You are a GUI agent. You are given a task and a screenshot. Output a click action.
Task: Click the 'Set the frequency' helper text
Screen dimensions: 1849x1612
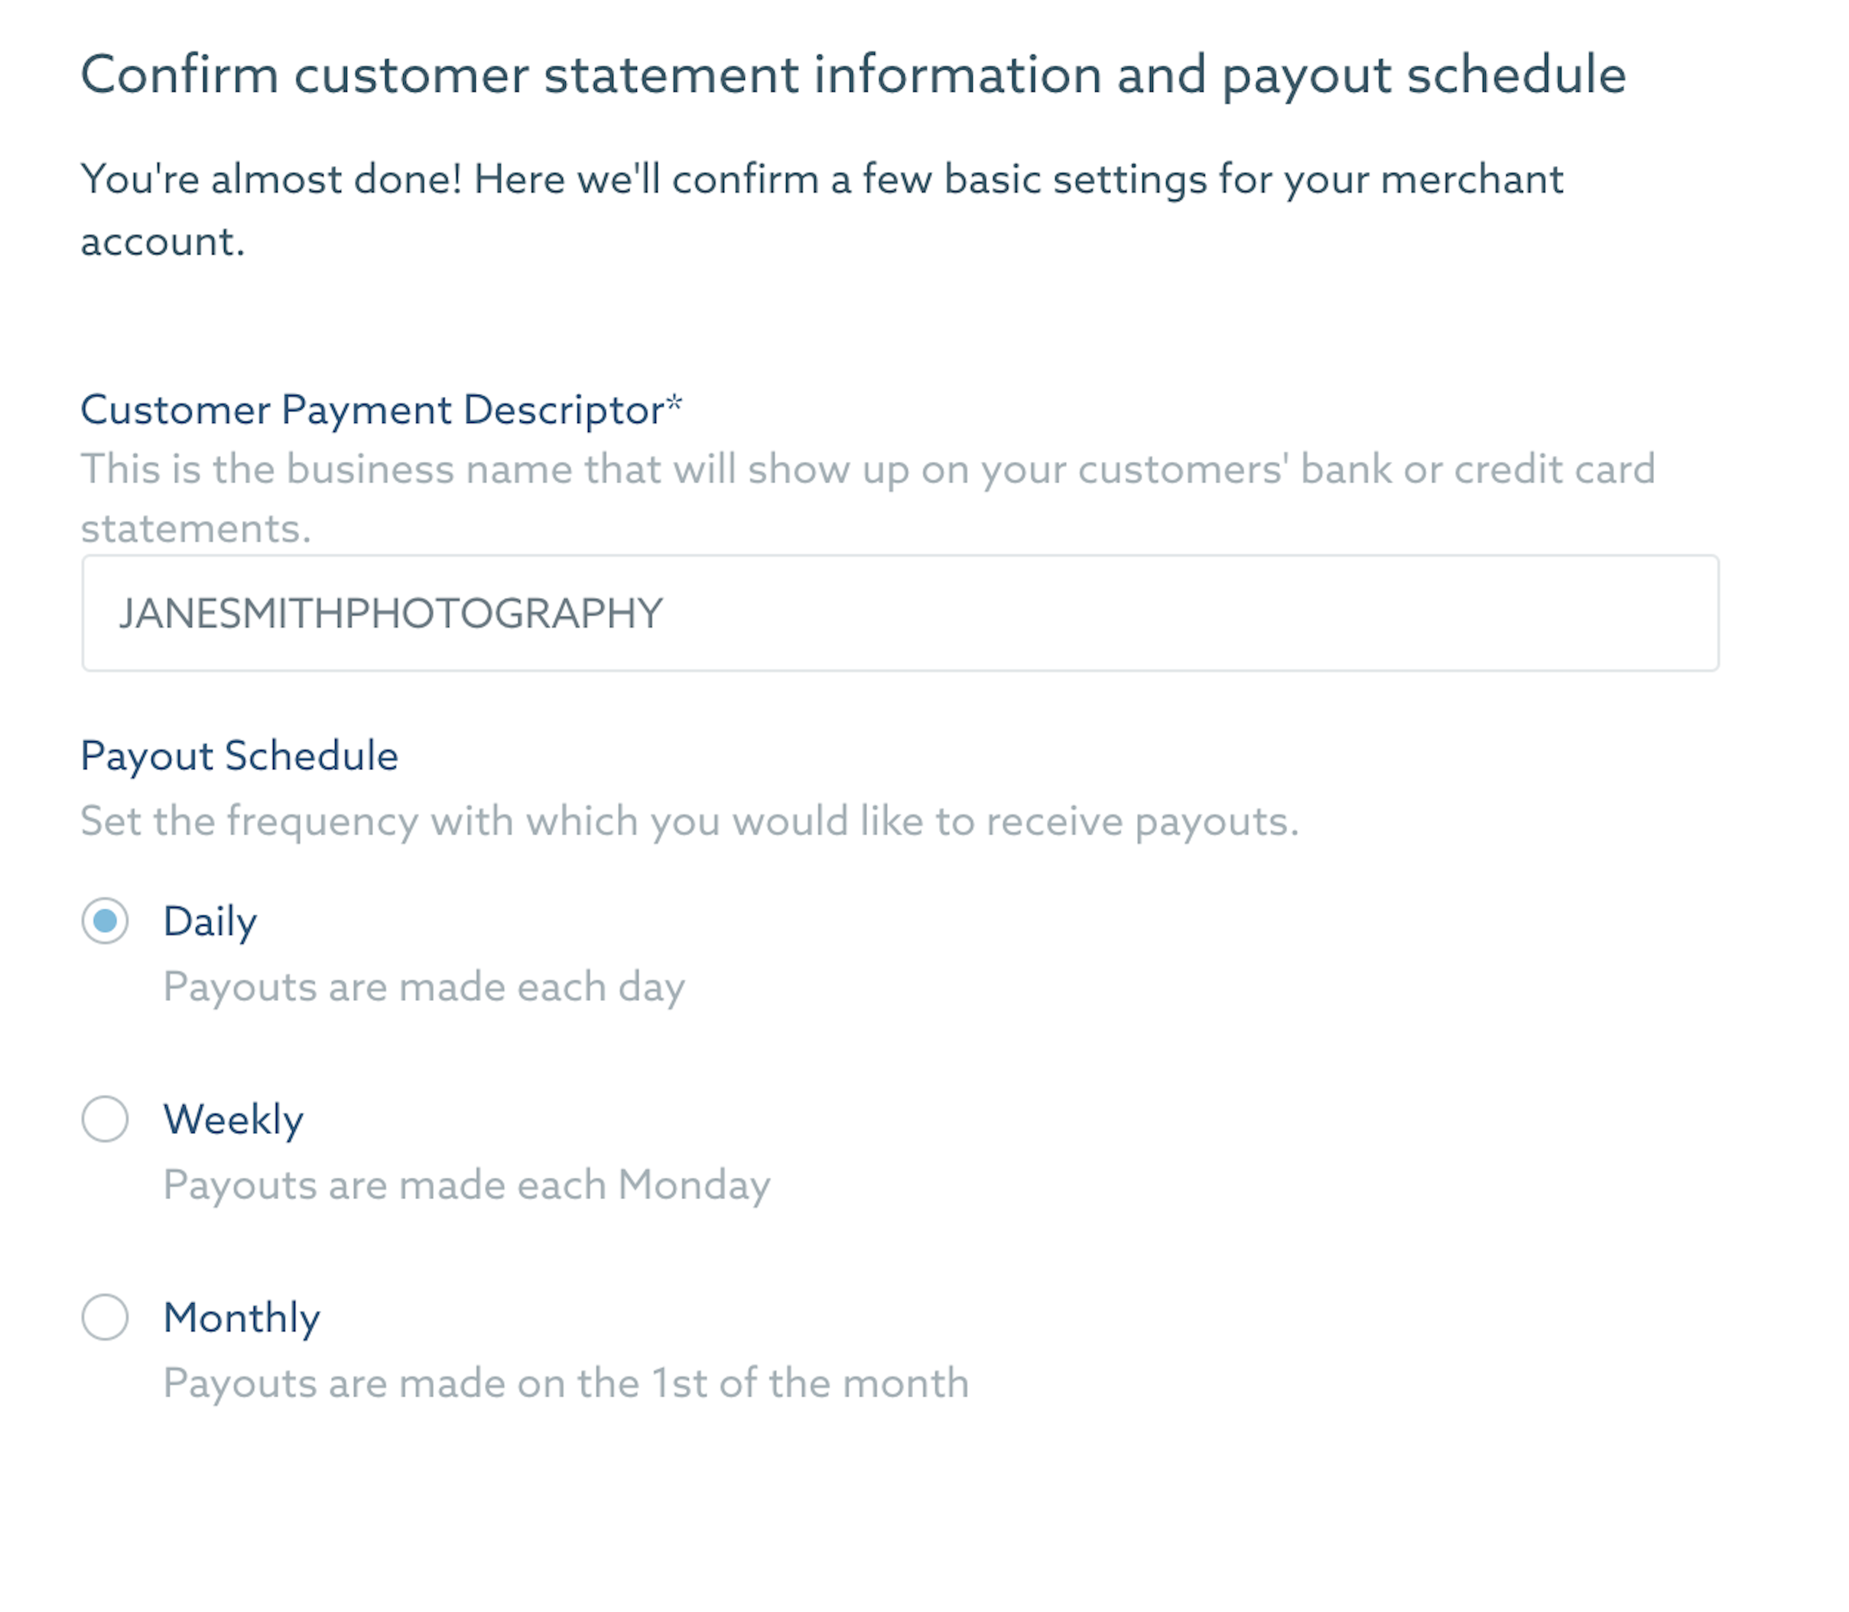[690, 822]
